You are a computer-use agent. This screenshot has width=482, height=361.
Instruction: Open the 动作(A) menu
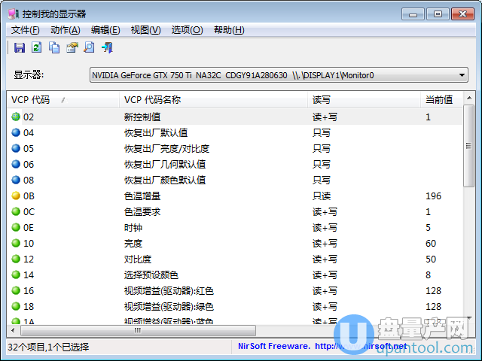click(x=65, y=30)
